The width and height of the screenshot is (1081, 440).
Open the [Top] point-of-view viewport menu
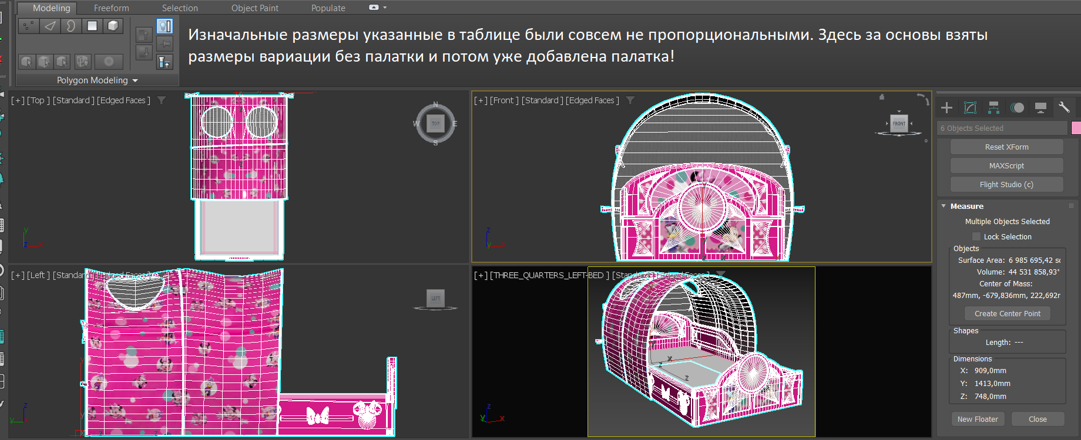coord(38,100)
